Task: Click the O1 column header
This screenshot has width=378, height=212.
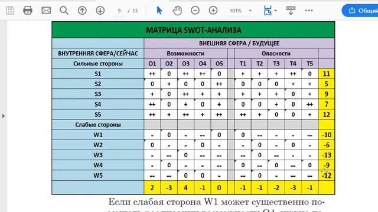Action: point(152,64)
